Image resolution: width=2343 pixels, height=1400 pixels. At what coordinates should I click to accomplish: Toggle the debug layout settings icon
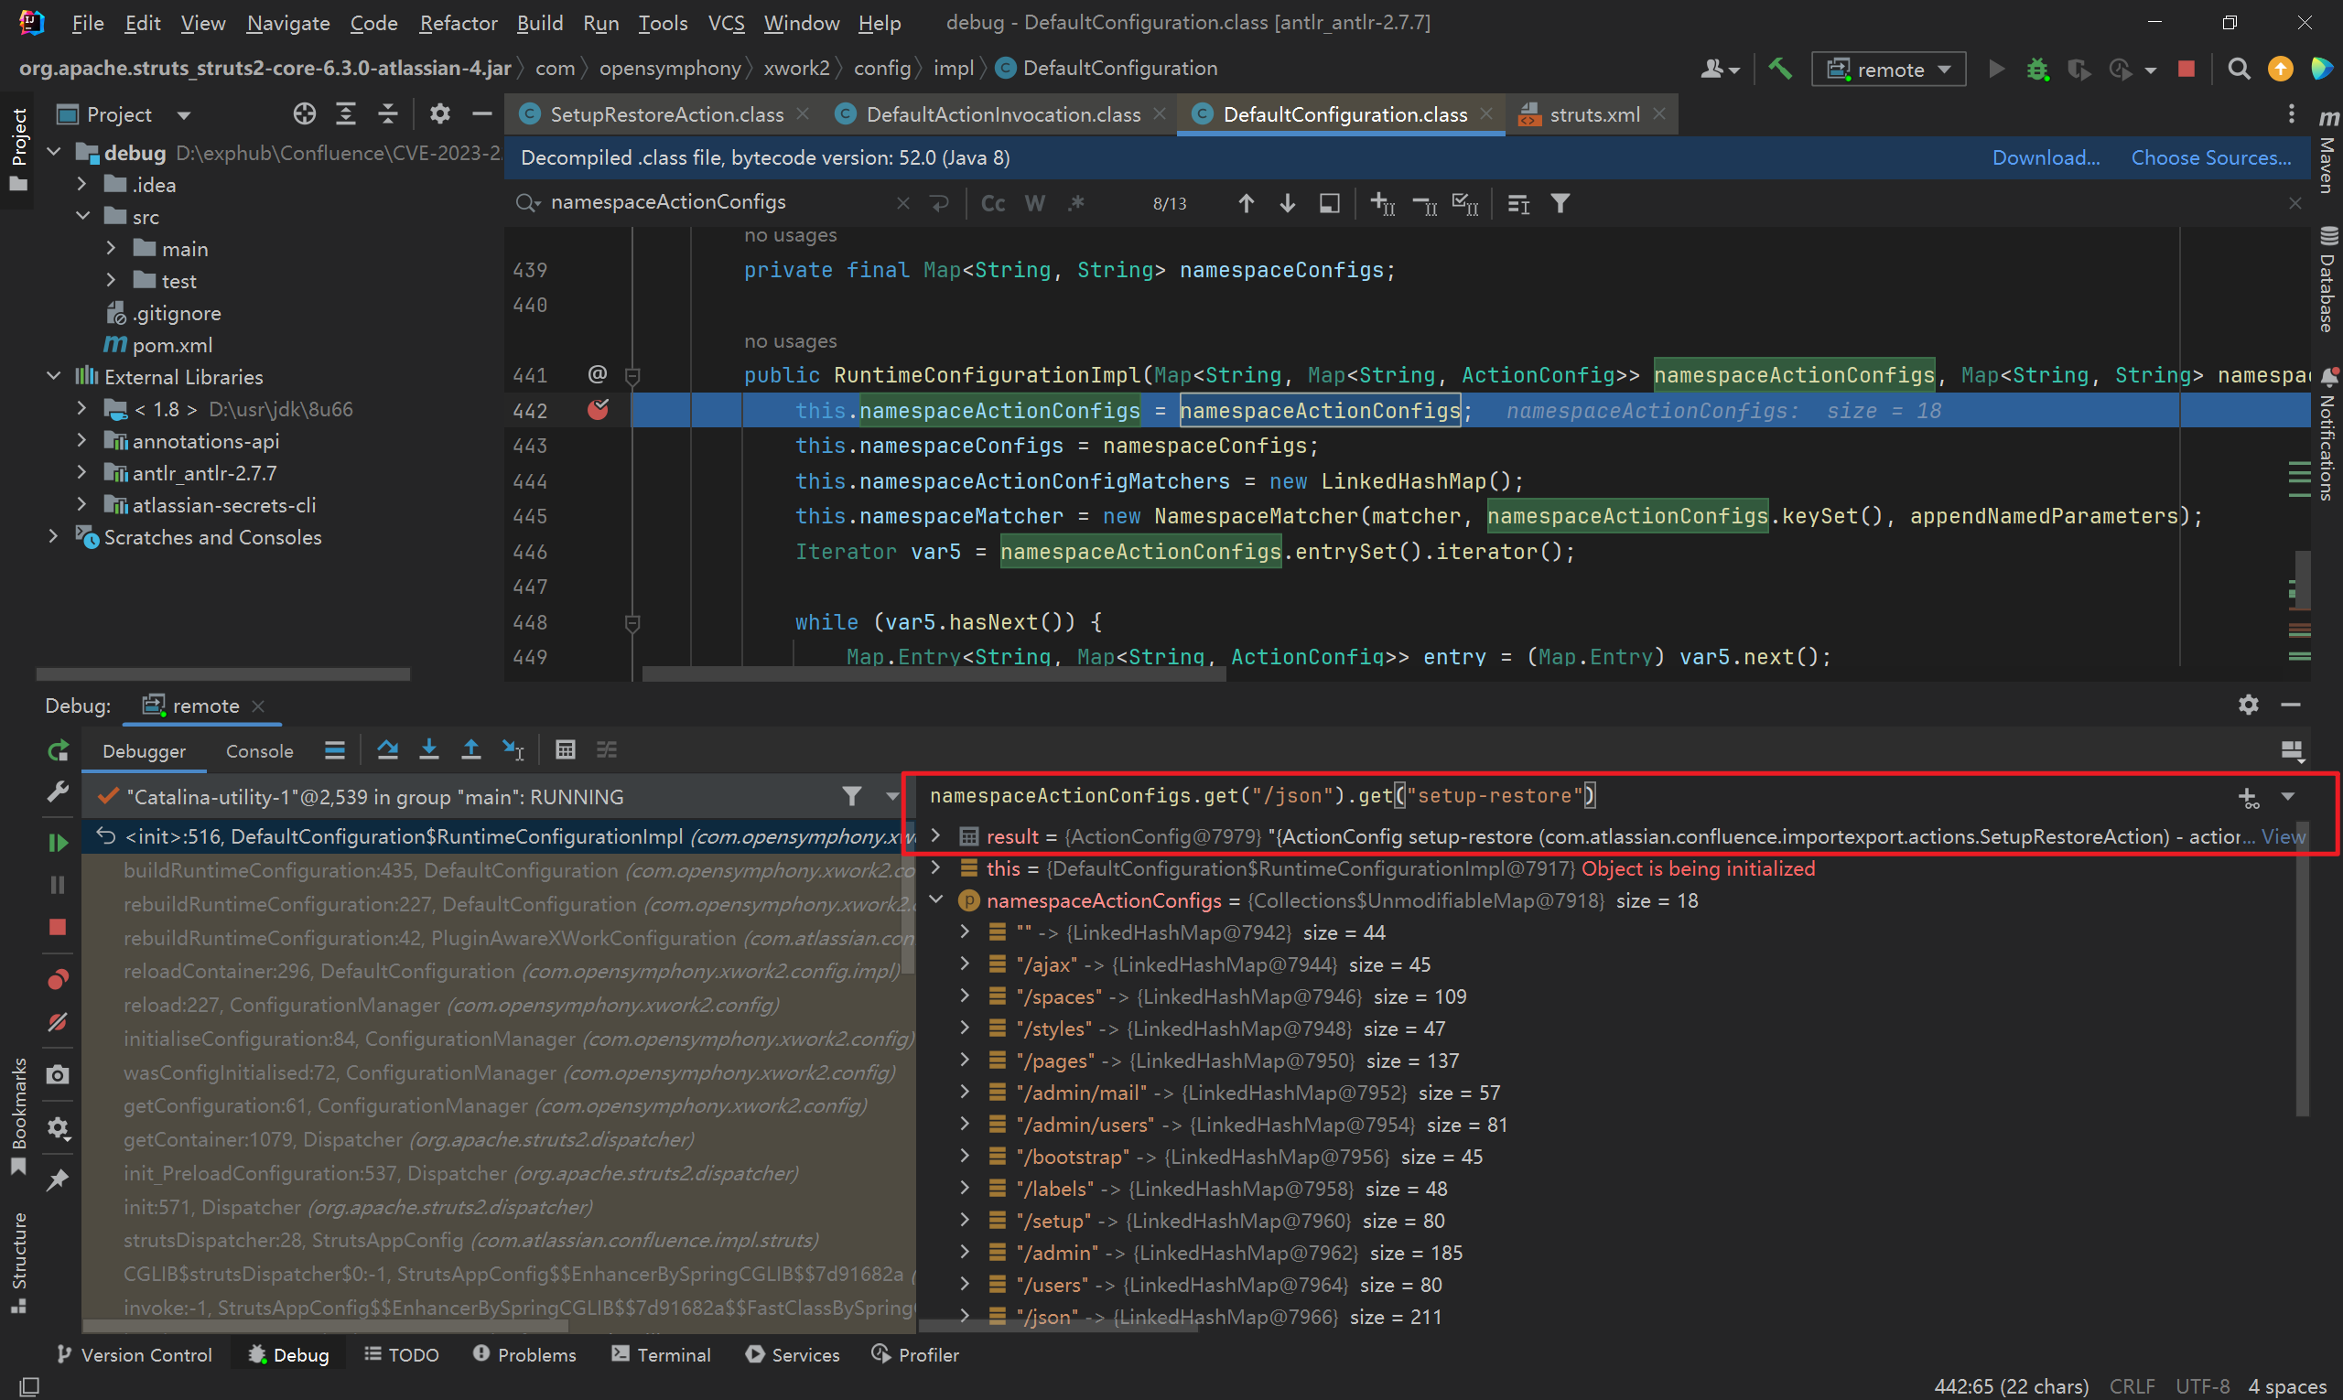[x=2291, y=751]
